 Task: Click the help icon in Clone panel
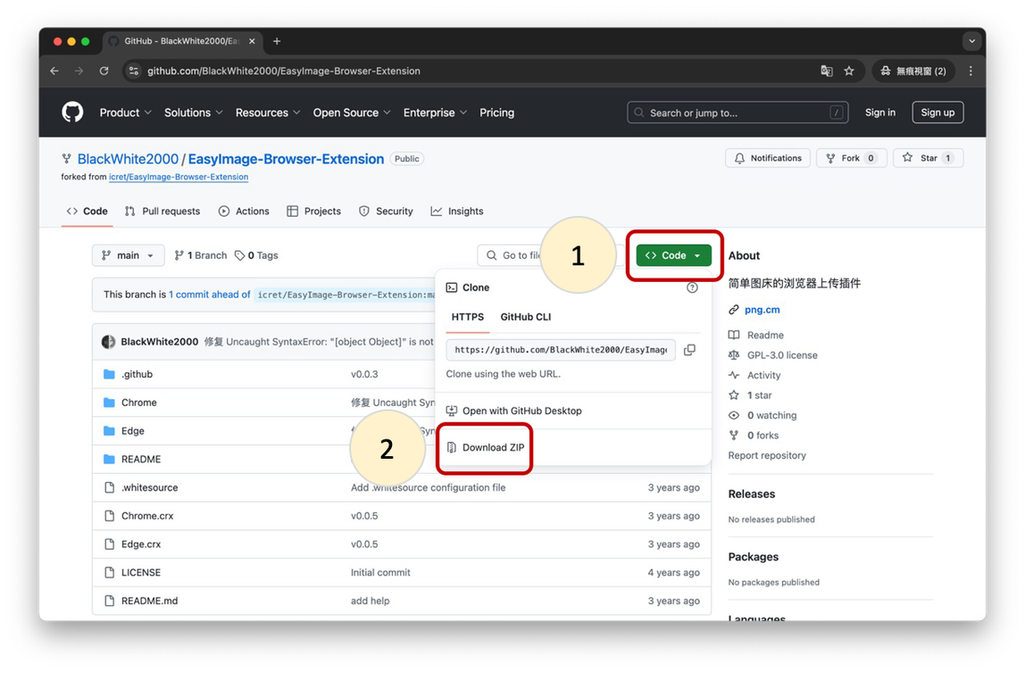(692, 287)
